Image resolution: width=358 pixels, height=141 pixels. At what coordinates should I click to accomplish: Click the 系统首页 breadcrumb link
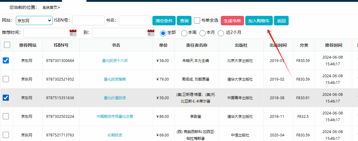click(50, 7)
